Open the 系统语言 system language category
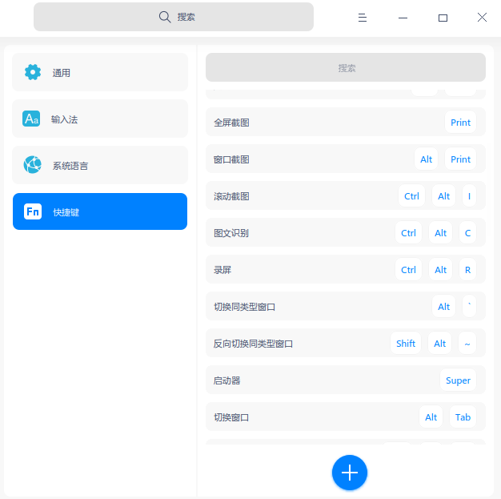Viewport: 501px width, 499px height. pos(100,165)
